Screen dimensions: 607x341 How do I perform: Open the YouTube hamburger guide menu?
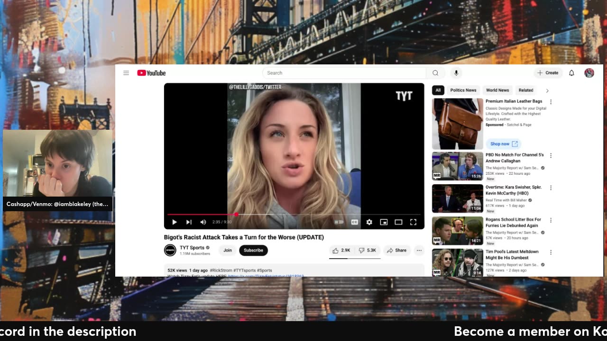pos(126,73)
